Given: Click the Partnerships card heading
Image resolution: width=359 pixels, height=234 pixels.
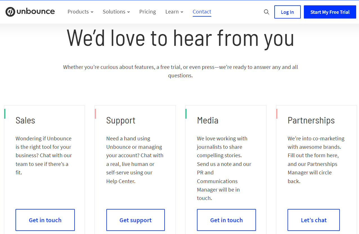Looking at the screenshot, I should [311, 120].
